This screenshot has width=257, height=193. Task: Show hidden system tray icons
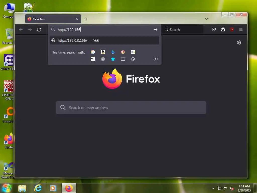pyautogui.click(x=213, y=188)
